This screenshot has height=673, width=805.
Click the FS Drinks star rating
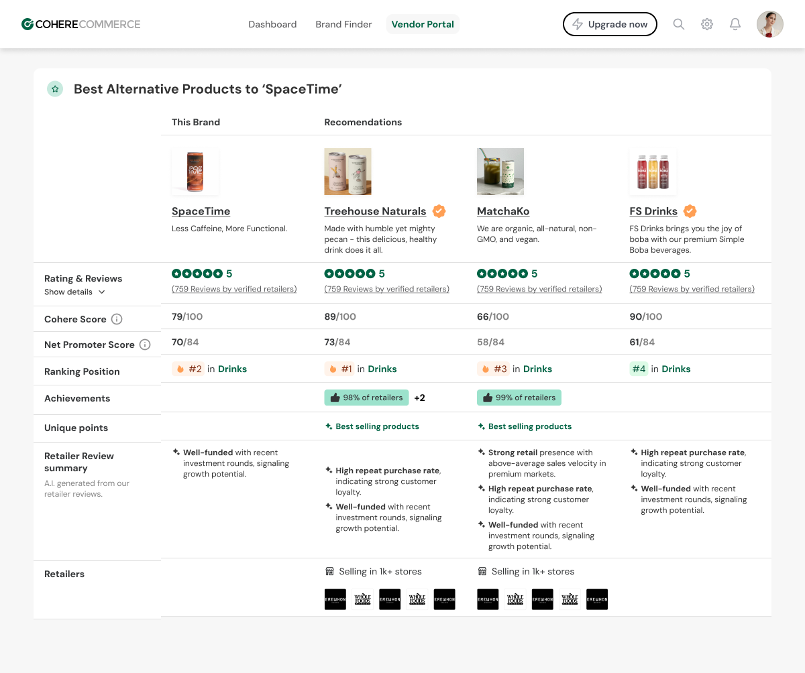pyautogui.click(x=655, y=273)
